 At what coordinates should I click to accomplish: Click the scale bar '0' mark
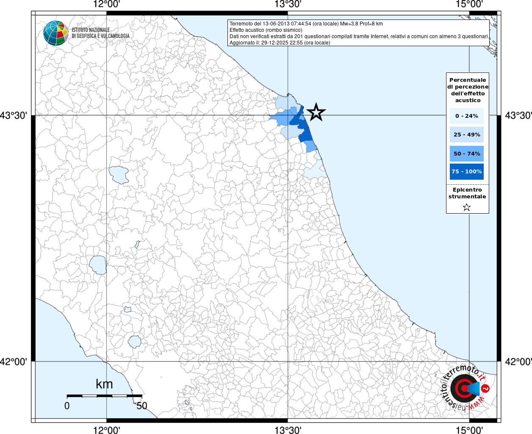point(67,406)
